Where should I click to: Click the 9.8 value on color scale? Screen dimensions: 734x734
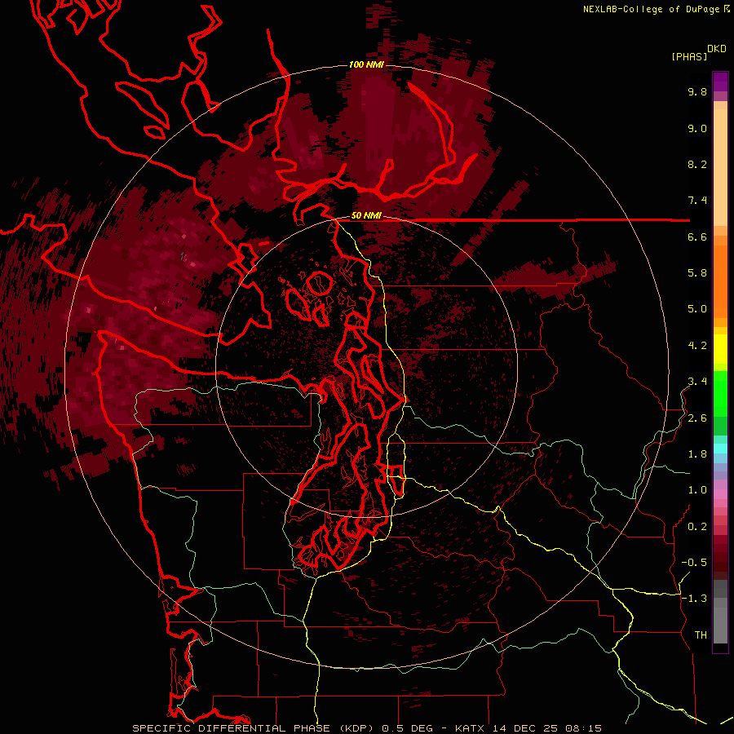pos(697,91)
